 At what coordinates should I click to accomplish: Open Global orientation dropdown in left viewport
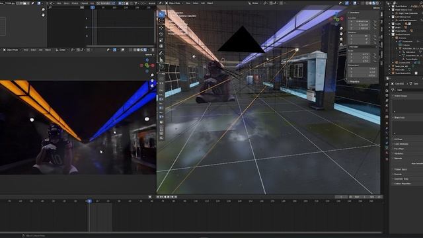(61, 50)
